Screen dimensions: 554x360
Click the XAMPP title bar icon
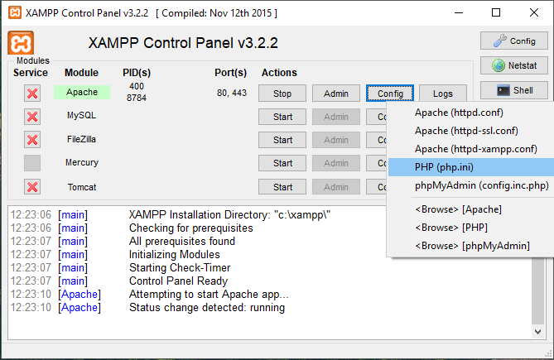point(15,12)
